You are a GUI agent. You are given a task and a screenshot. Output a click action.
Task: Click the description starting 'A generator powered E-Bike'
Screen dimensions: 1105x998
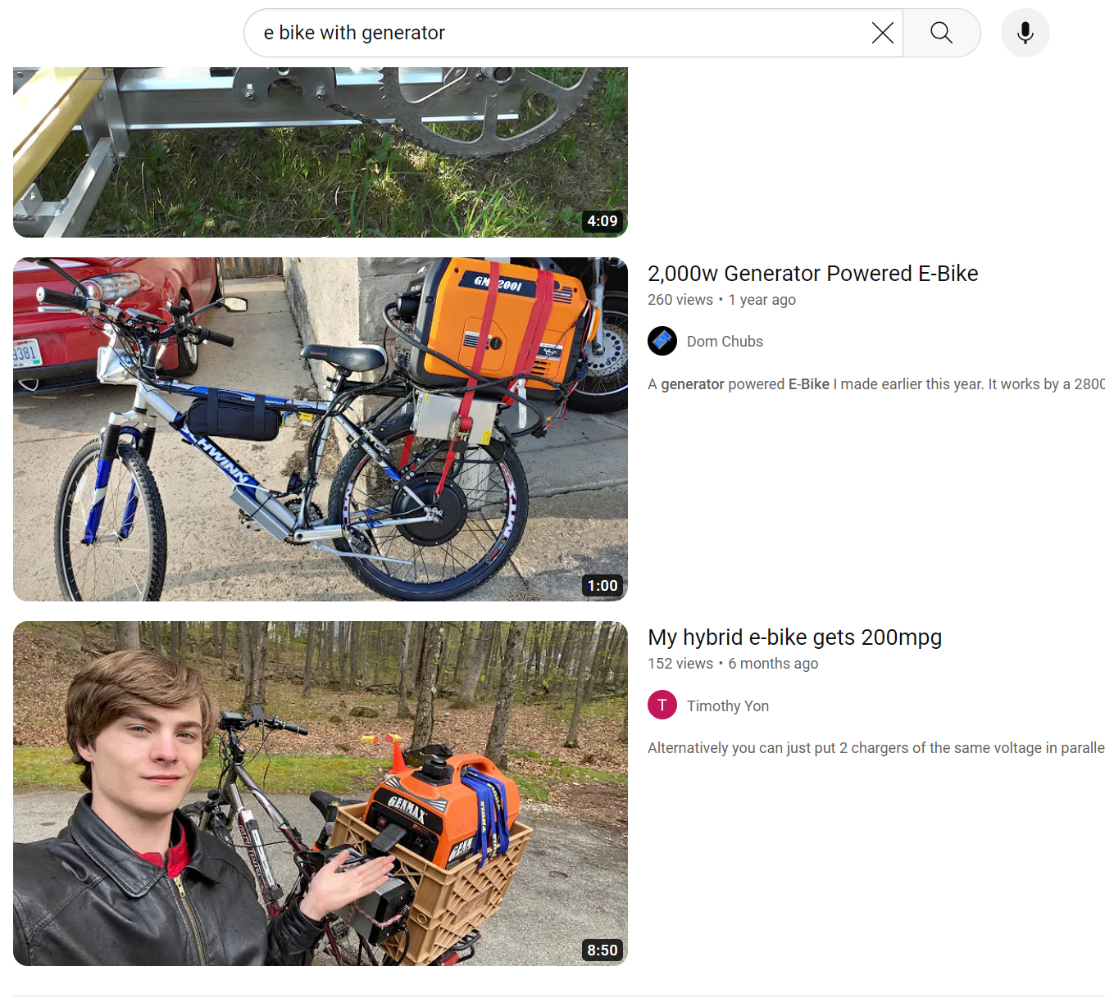(x=876, y=384)
